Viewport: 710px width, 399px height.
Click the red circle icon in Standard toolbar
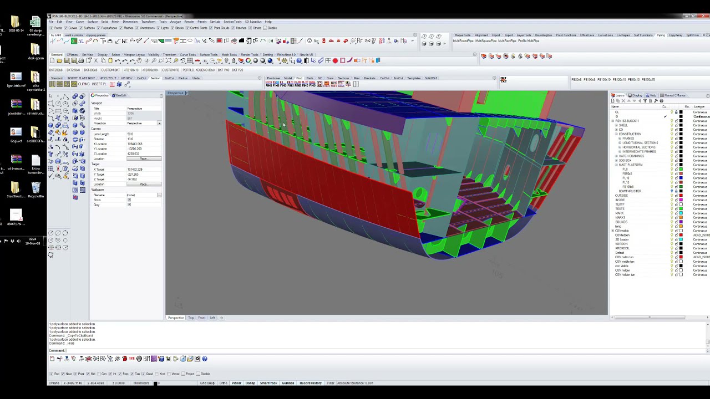coord(335,60)
